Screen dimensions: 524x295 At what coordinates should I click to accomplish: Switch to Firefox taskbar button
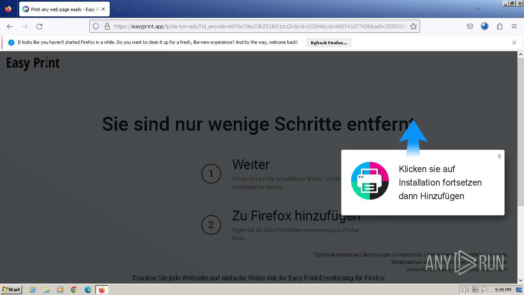point(102,290)
